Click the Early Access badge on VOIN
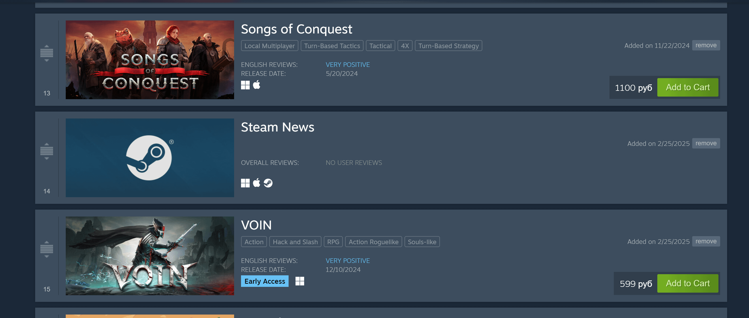This screenshot has height=318, width=749. point(265,281)
